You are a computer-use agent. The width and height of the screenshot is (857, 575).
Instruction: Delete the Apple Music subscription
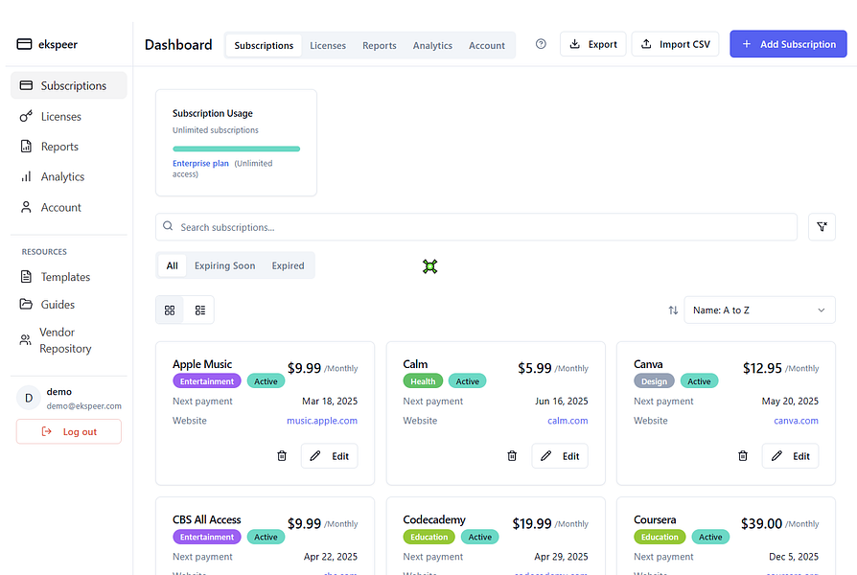[x=282, y=456]
